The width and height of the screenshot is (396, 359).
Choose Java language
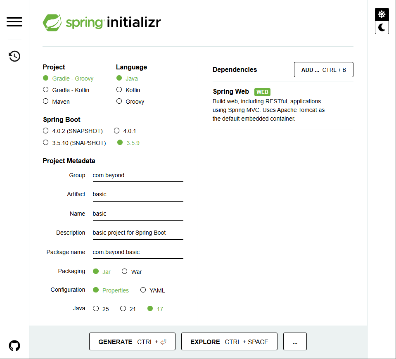127,78
